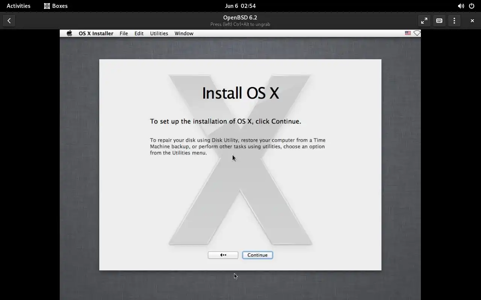Click the Continue button
The width and height of the screenshot is (481, 300).
tap(257, 255)
